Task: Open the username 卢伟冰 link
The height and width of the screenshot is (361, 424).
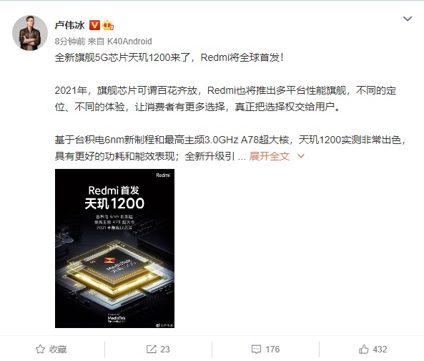Action: 70,25
